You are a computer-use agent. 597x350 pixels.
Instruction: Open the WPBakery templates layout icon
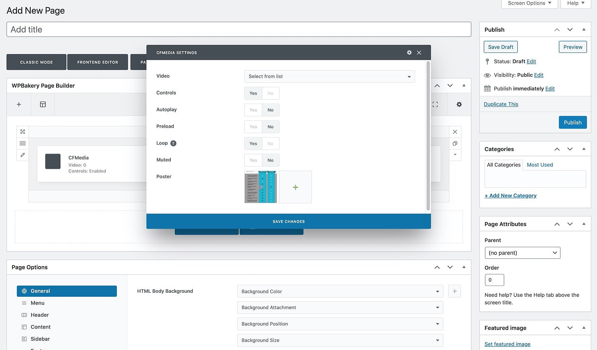[x=43, y=104]
